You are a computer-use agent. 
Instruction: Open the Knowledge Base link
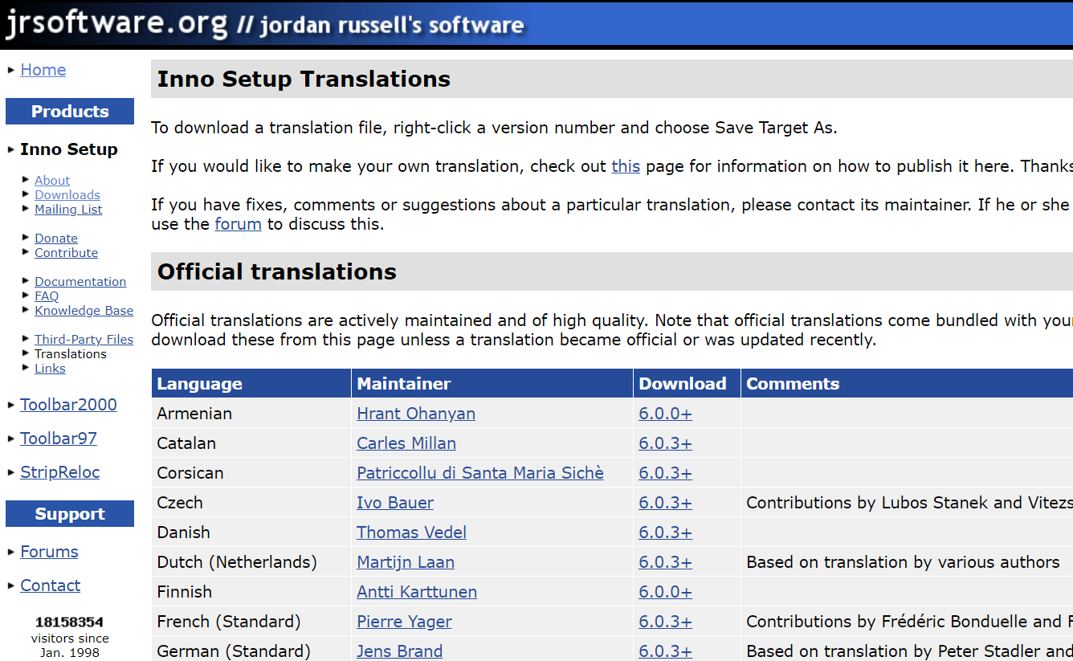[x=84, y=310]
